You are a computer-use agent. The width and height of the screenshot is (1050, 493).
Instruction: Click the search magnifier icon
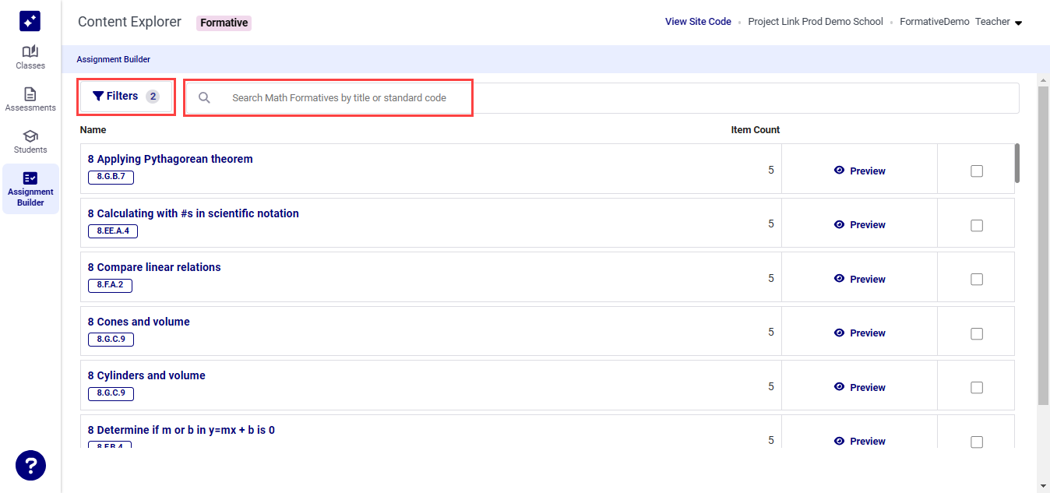[204, 97]
